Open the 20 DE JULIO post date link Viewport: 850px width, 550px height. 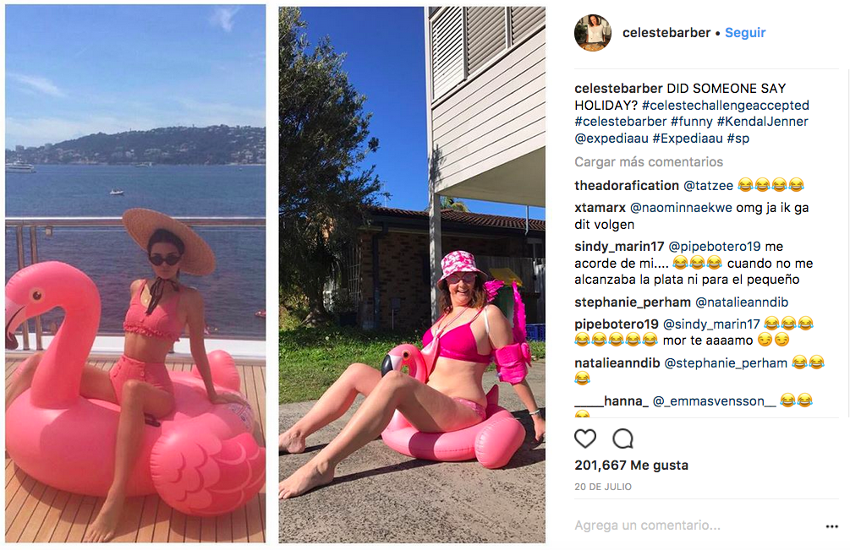tap(603, 487)
